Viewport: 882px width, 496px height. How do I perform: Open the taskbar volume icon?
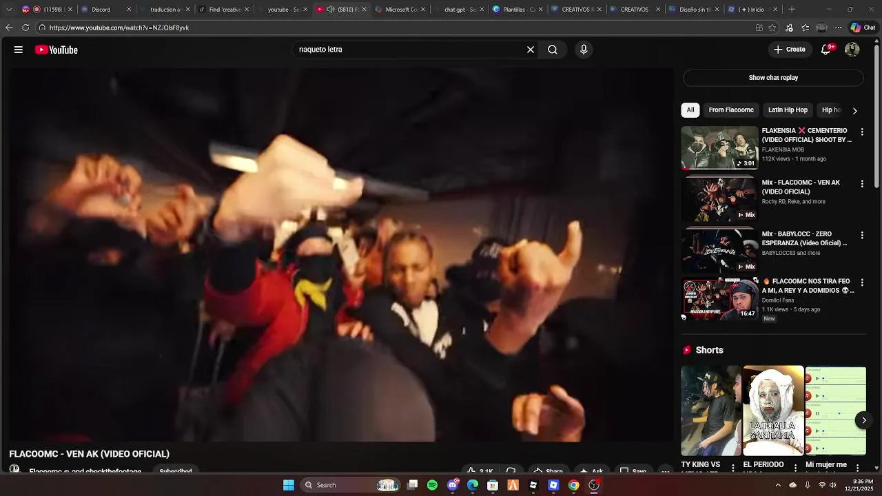[833, 485]
